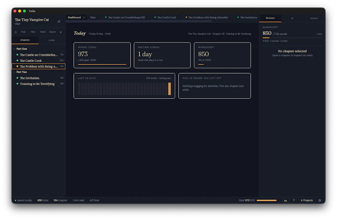Switch to the chapters sidebar tab
Image resolution: width=337 pixels, height=219 pixels.
coord(25,40)
